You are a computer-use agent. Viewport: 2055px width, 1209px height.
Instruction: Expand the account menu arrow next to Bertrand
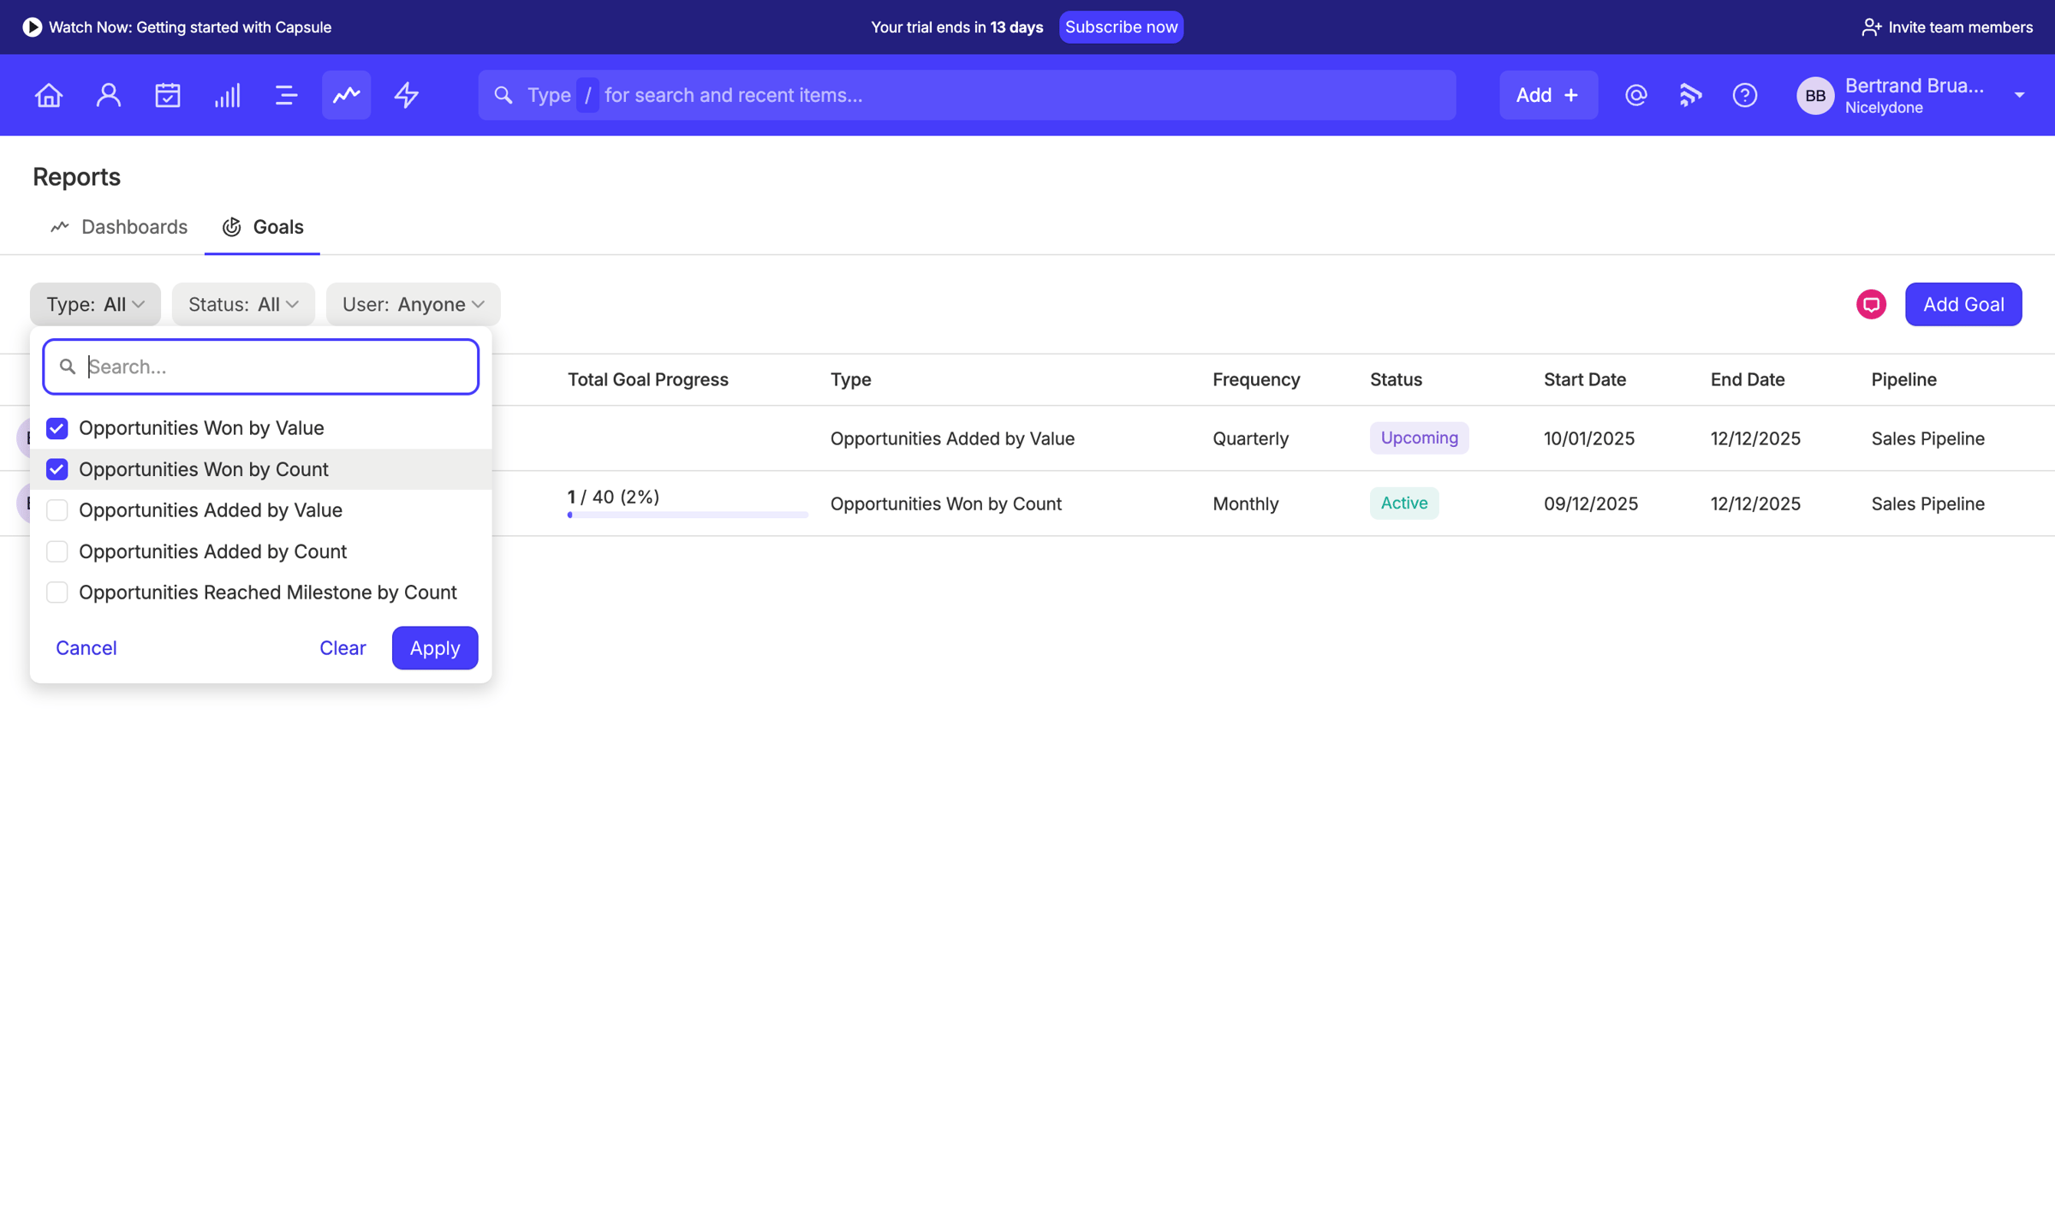2019,95
